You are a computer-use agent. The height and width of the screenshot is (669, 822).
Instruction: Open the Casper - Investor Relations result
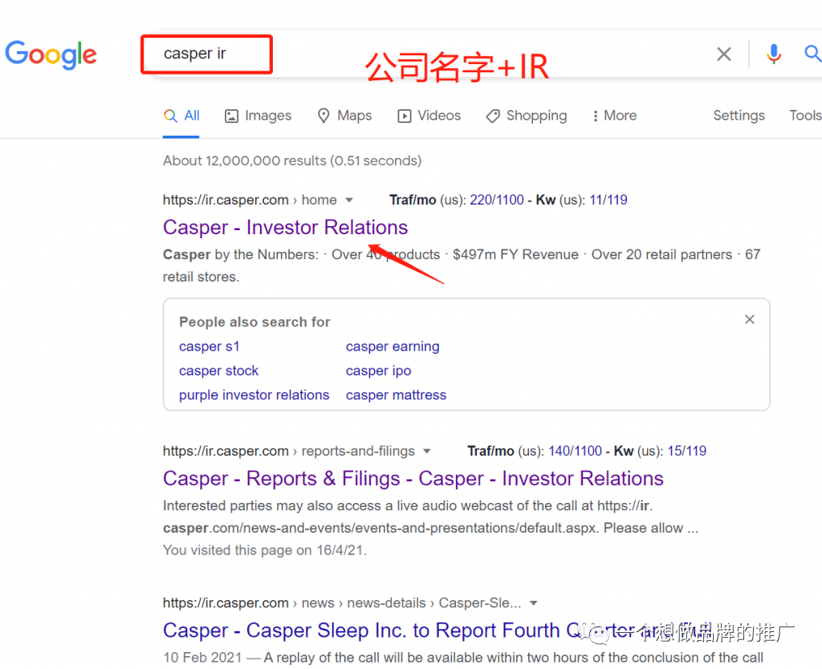coord(285,227)
